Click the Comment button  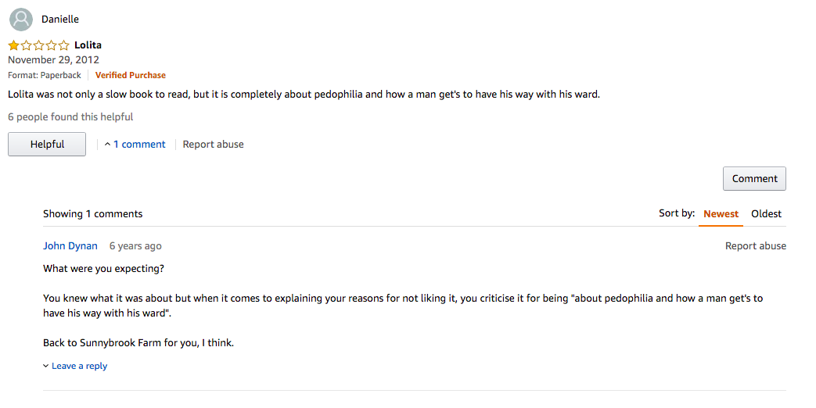[x=754, y=179]
